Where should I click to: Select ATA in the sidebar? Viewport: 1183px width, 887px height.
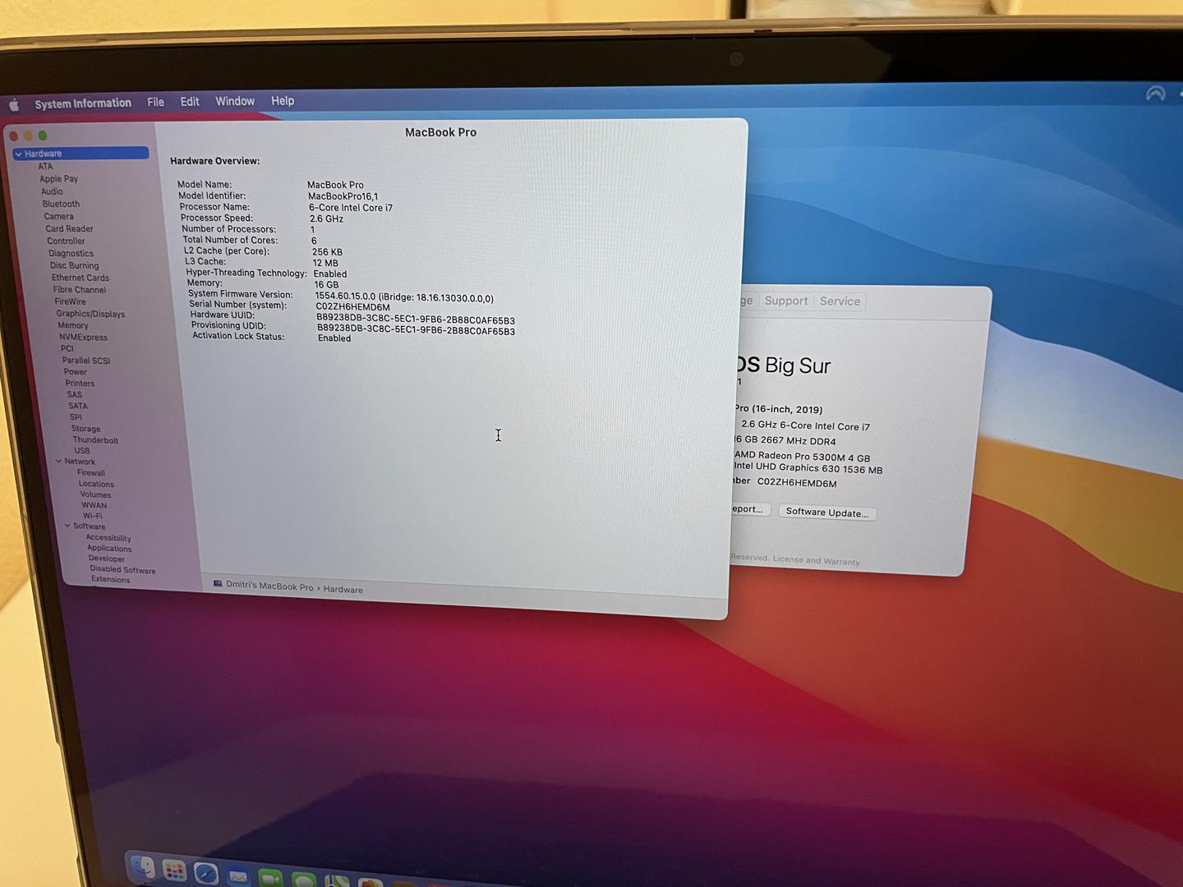pos(45,166)
